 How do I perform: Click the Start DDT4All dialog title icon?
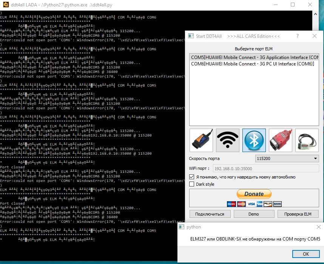tap(191, 36)
